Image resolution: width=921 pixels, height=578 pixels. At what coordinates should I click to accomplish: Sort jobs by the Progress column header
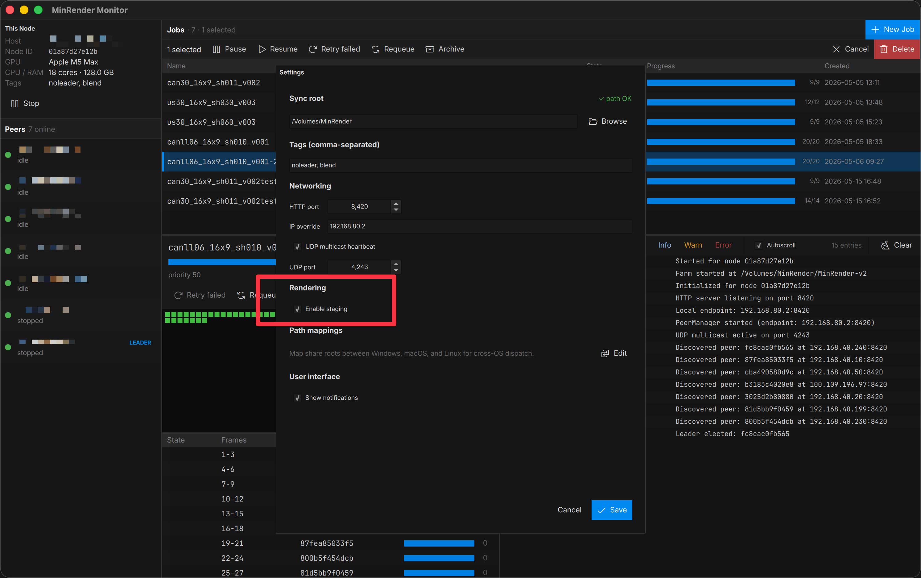click(x=661, y=66)
